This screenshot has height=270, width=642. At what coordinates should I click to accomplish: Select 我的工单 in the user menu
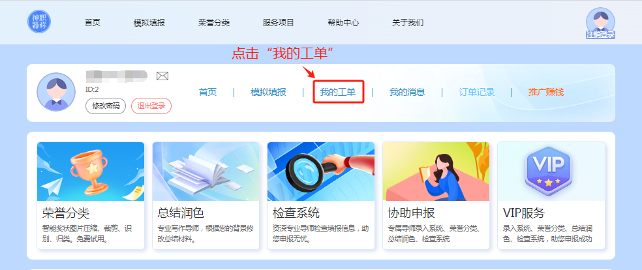[x=338, y=92]
